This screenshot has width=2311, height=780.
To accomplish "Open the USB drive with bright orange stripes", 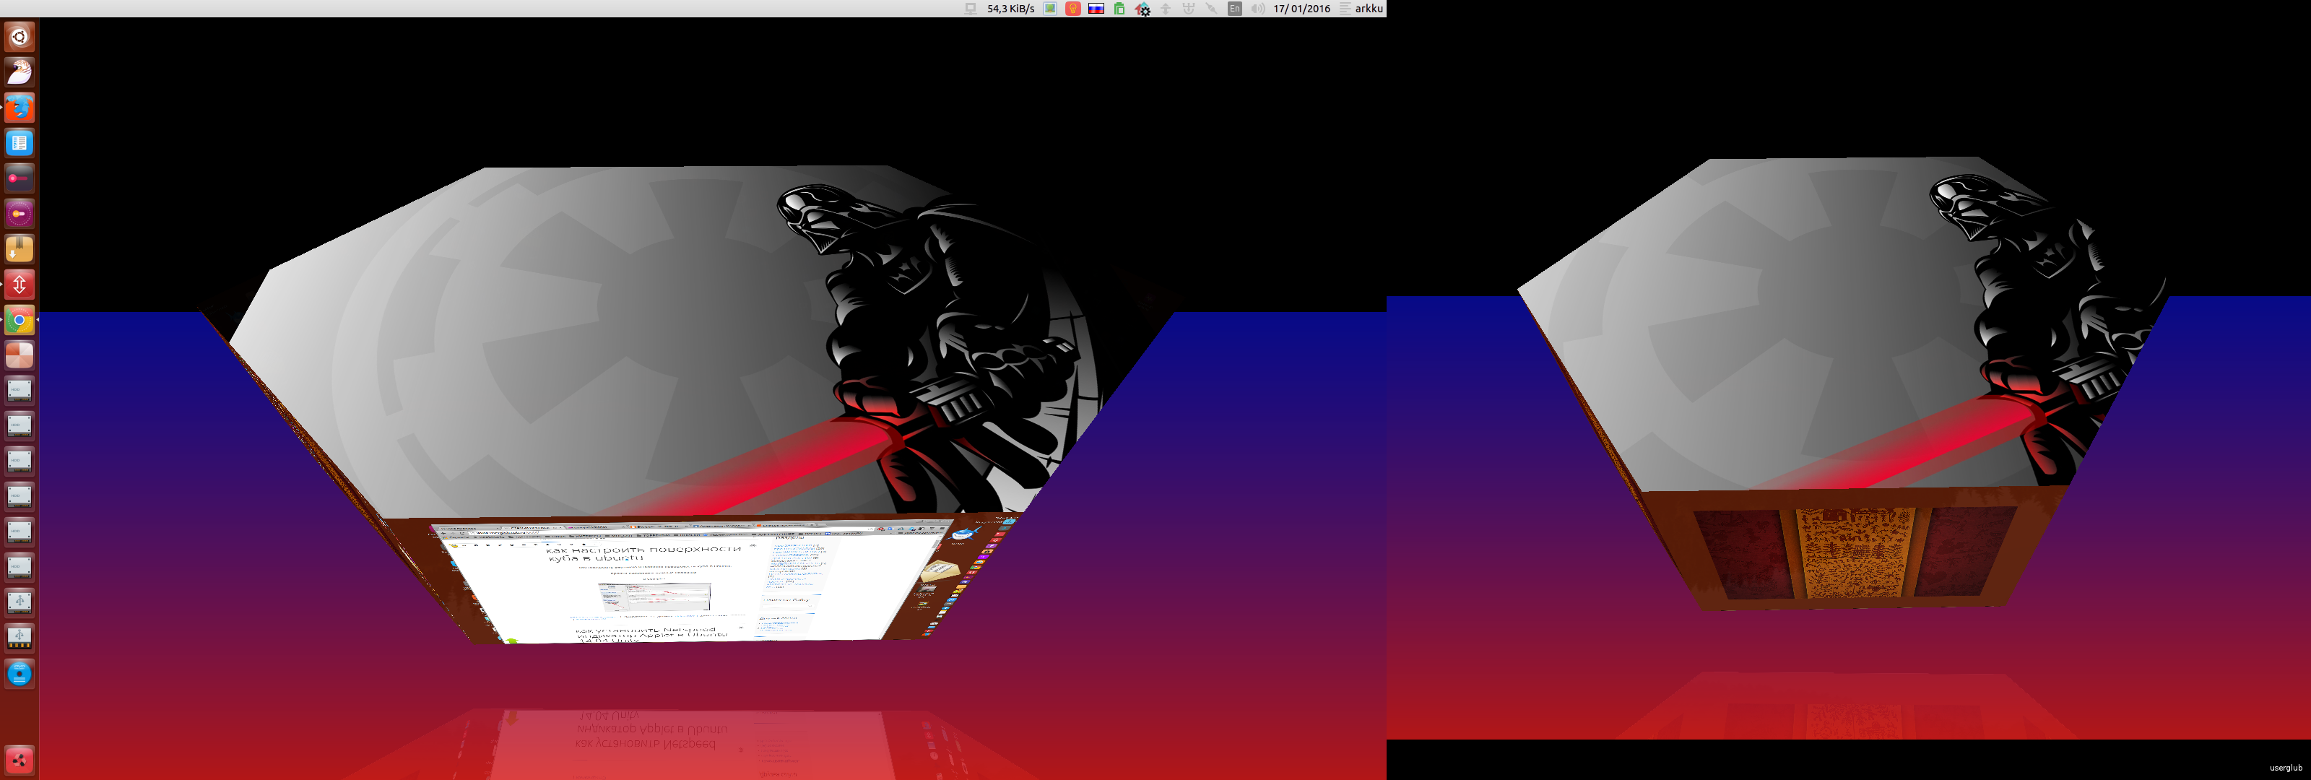I will (x=19, y=637).
